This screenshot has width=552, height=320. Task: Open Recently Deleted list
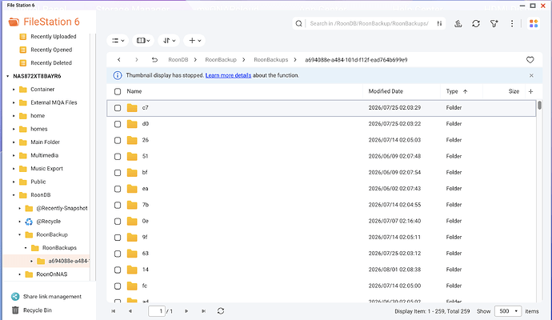pyautogui.click(x=51, y=63)
